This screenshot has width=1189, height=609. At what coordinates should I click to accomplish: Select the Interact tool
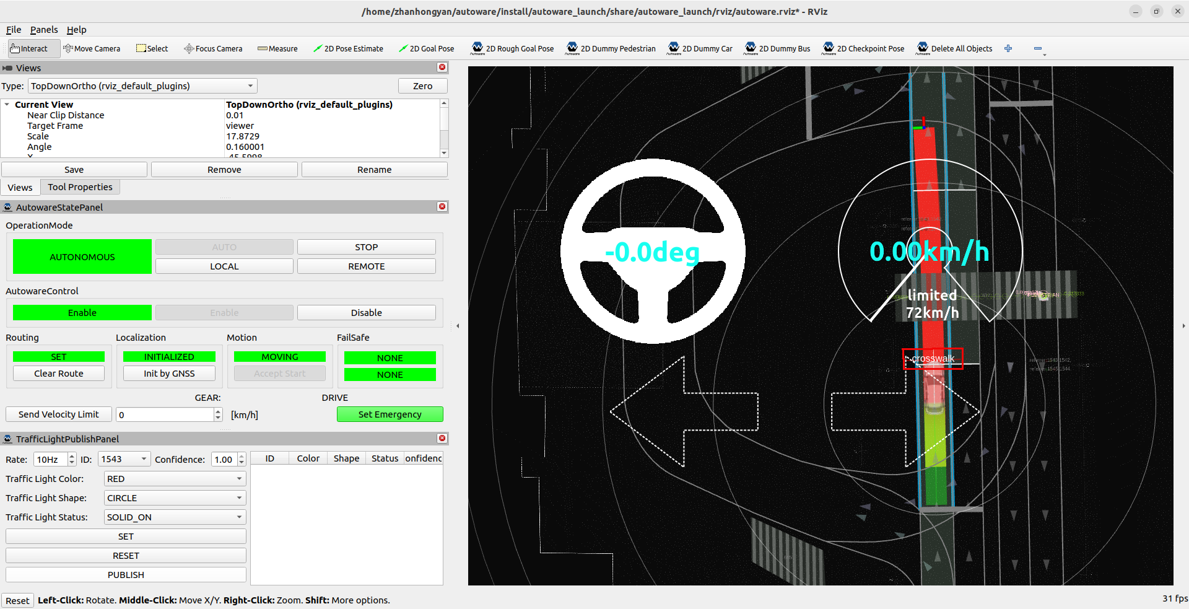tap(33, 48)
